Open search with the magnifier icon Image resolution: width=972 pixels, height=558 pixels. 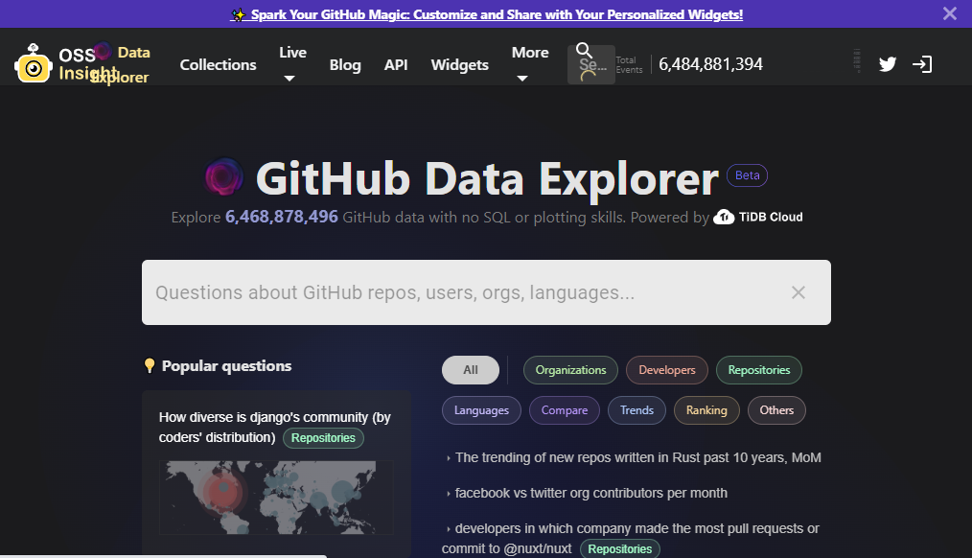tap(585, 50)
